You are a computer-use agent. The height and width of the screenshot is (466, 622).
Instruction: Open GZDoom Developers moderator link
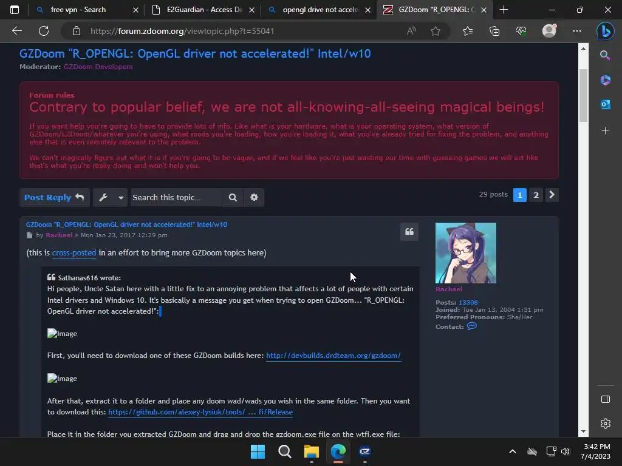pyautogui.click(x=98, y=67)
